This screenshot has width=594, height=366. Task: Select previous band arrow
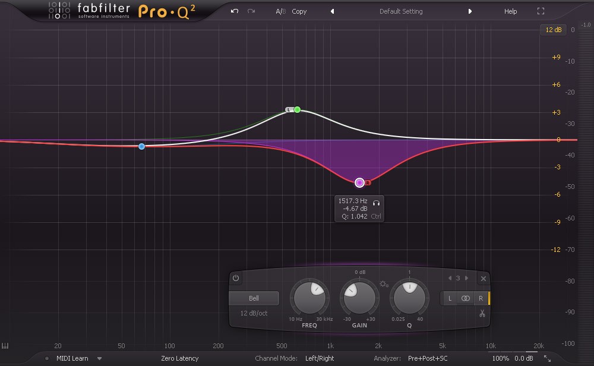pos(450,278)
